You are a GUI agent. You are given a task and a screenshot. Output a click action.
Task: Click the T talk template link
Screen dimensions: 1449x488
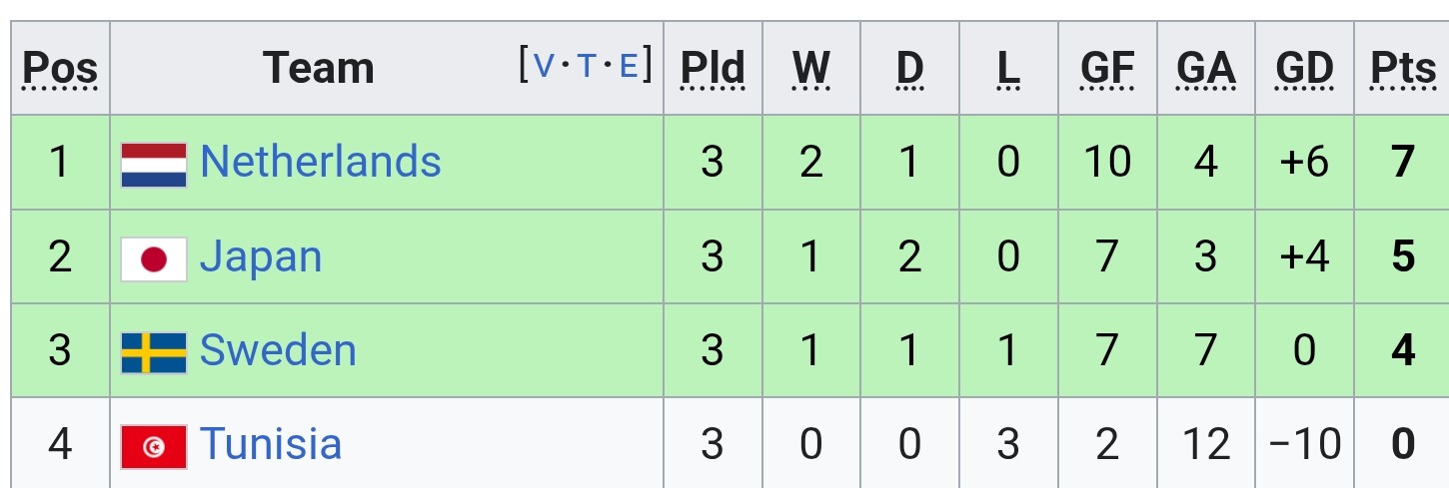(x=587, y=66)
